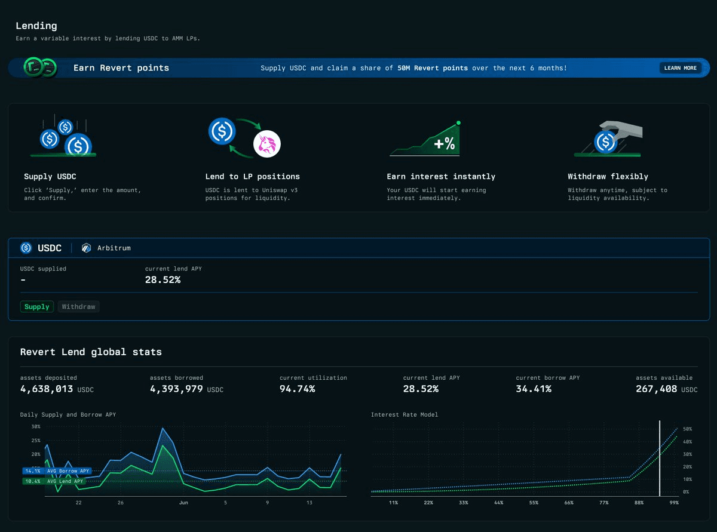Click the Withdraw button
Image resolution: width=717 pixels, height=532 pixels.
(x=78, y=306)
